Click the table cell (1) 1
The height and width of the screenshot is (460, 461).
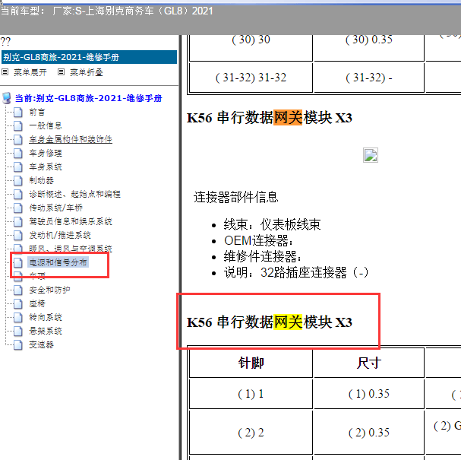coord(251,394)
